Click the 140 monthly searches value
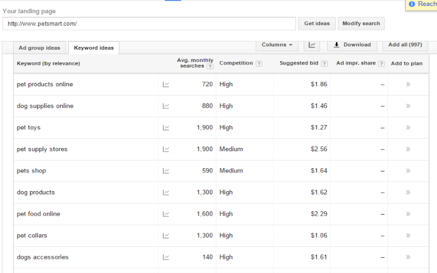437x273 pixels. pos(208,257)
